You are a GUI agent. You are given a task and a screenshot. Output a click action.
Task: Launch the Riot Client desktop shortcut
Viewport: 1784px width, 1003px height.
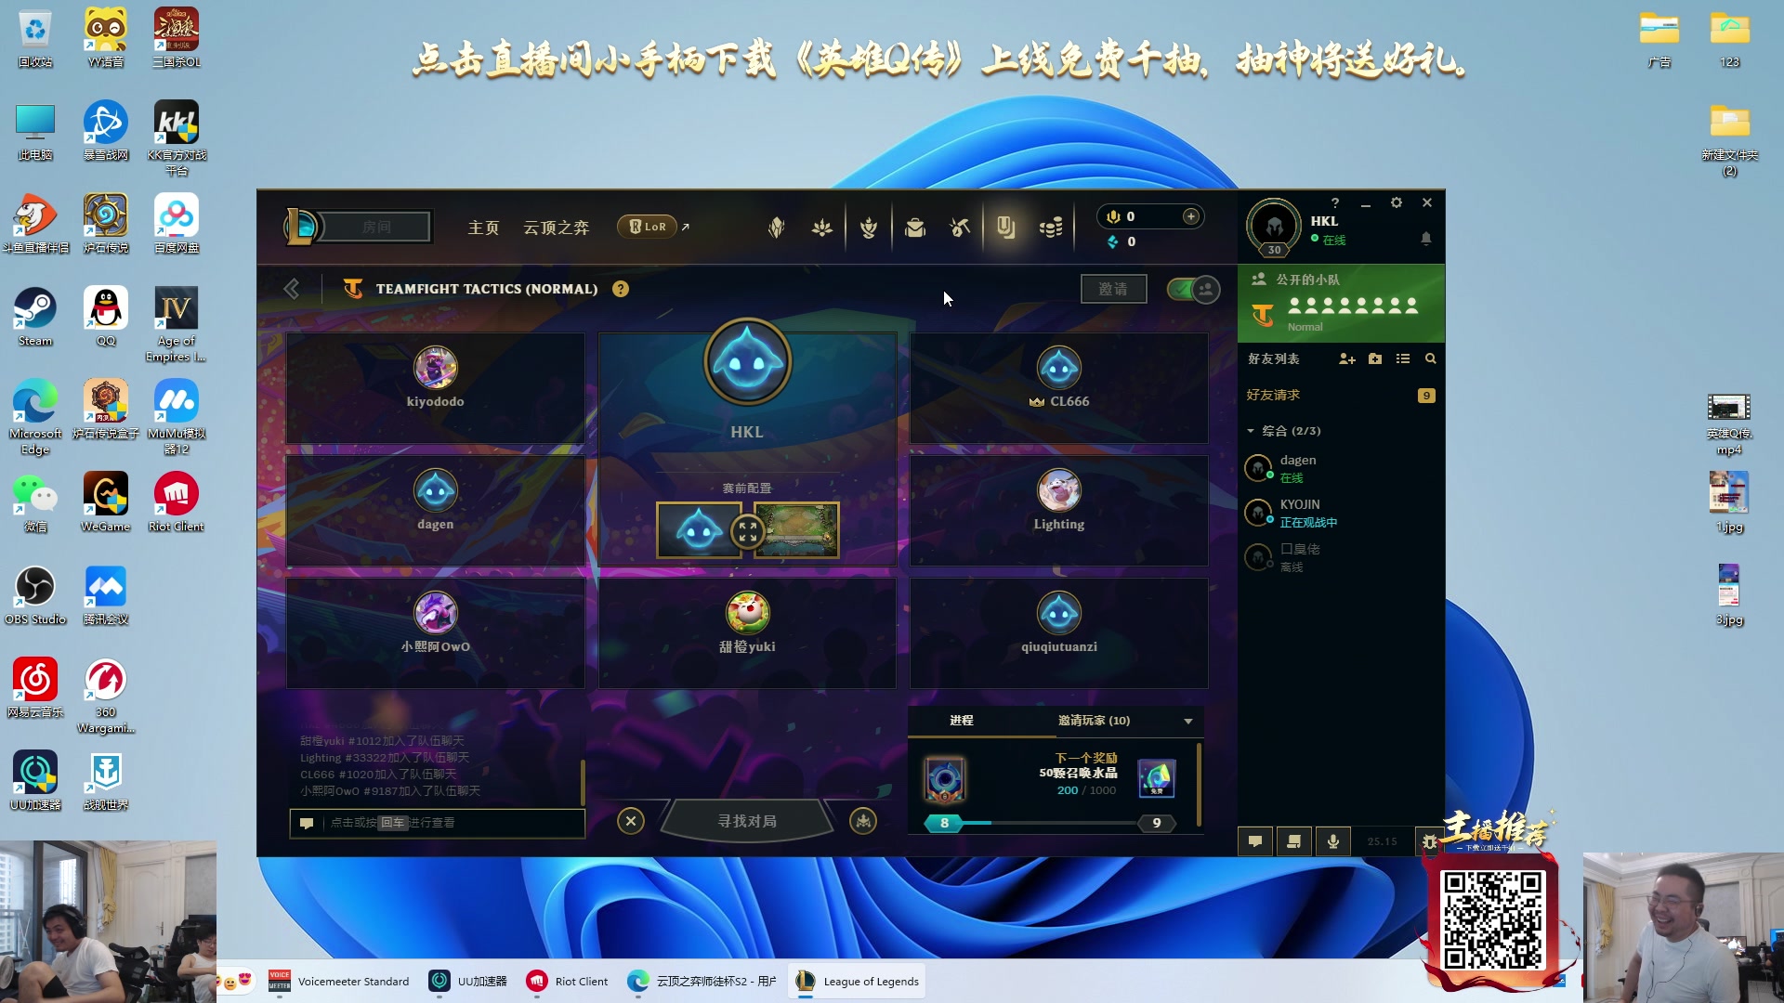[176, 502]
